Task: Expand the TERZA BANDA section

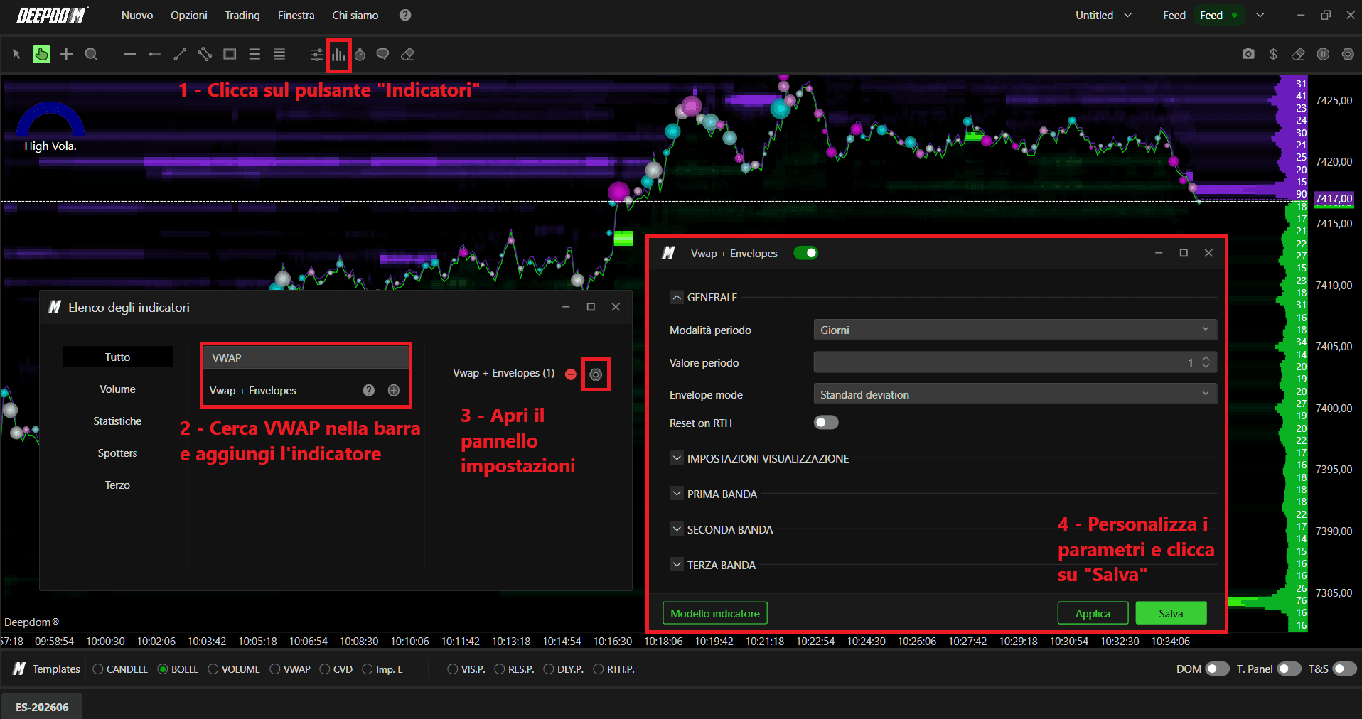Action: point(677,565)
